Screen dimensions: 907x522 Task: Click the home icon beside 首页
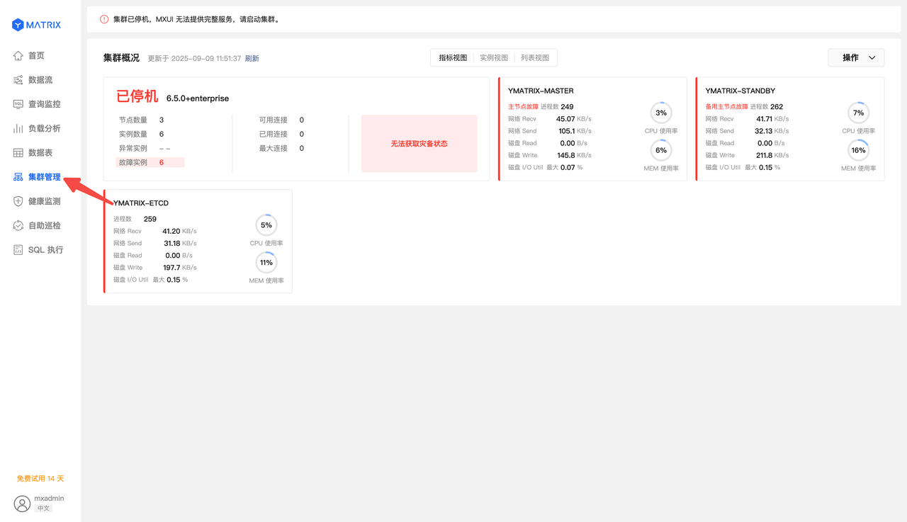pos(18,56)
